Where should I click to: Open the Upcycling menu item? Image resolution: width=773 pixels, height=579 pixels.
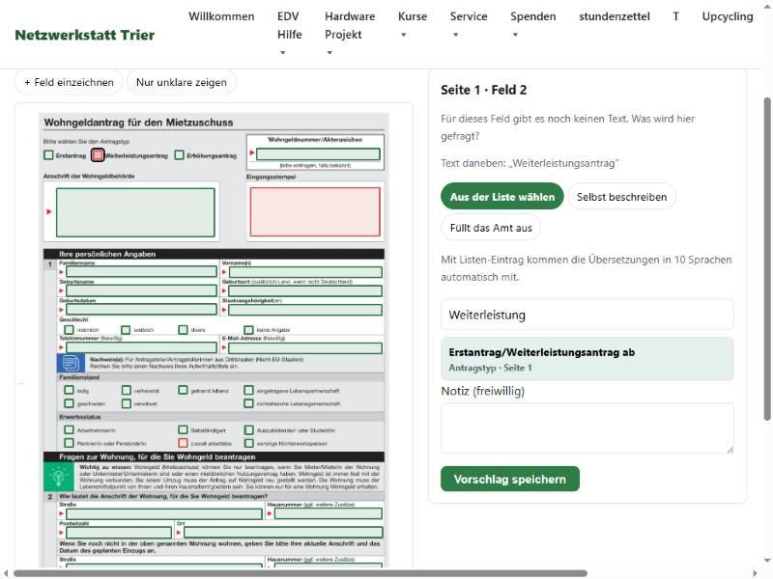[728, 16]
